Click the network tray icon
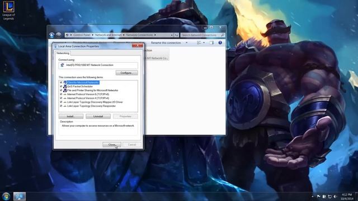This screenshot has height=201, width=358. tap(329, 197)
